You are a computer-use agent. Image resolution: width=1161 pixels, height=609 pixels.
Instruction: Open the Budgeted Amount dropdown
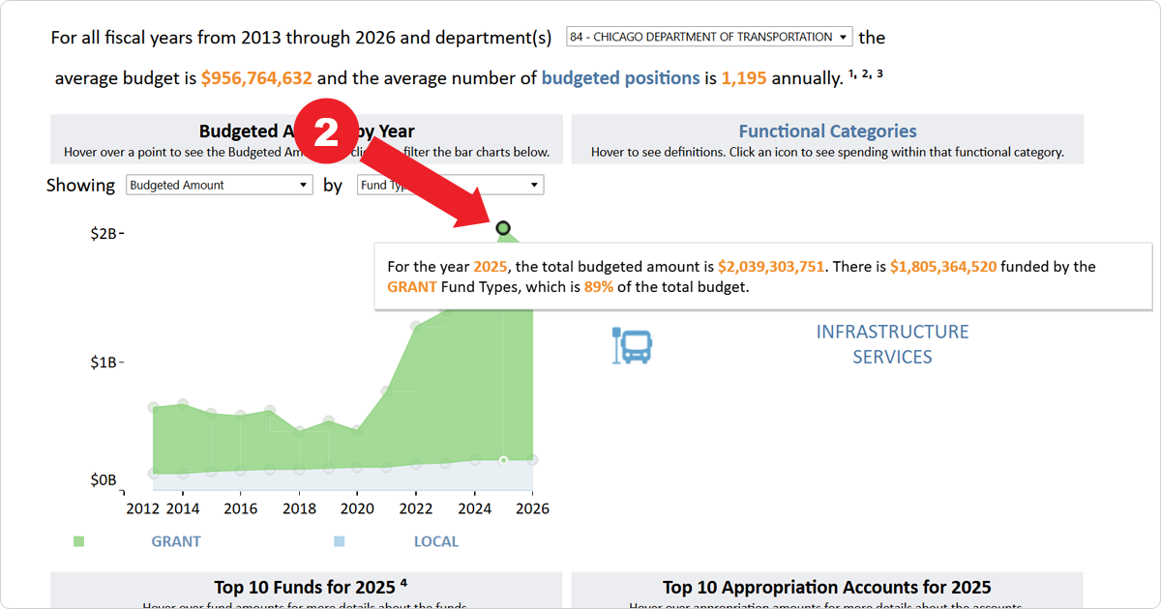(220, 185)
